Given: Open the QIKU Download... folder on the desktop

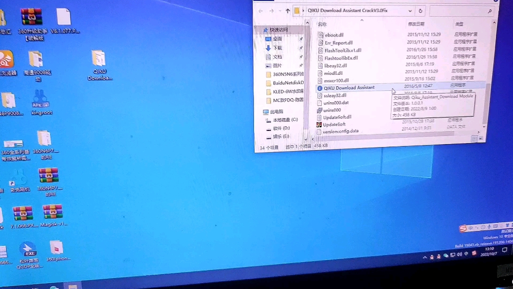Looking at the screenshot, I should [99, 65].
